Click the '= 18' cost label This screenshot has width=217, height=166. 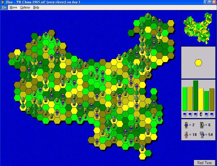coord(193,135)
